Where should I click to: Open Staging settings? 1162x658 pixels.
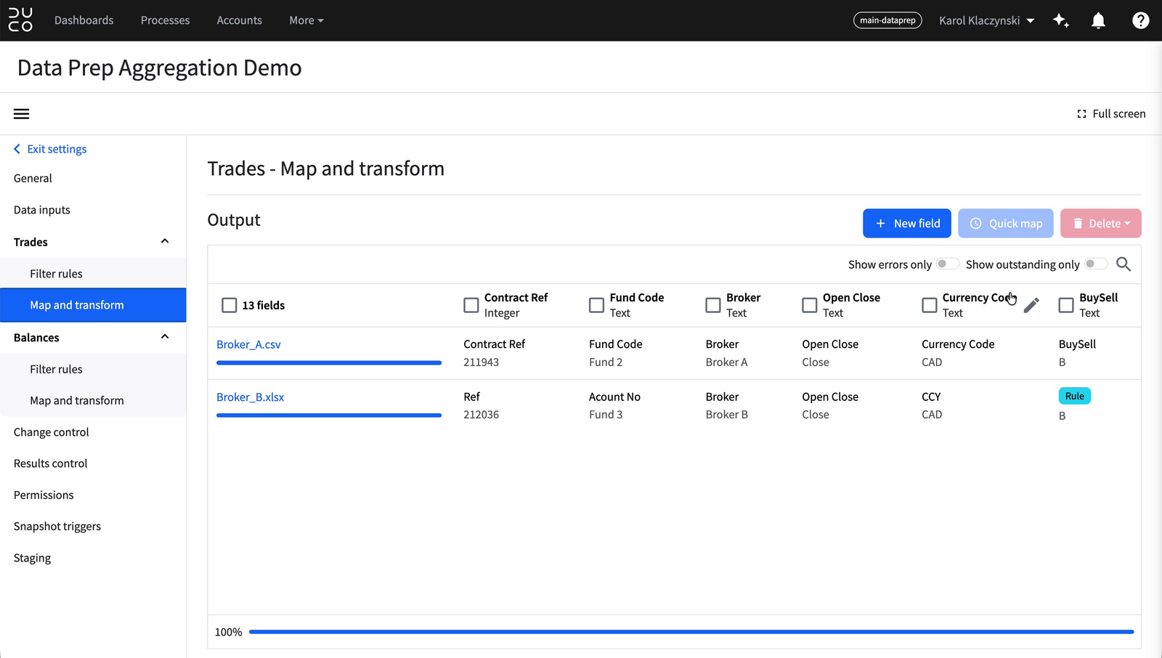(33, 558)
